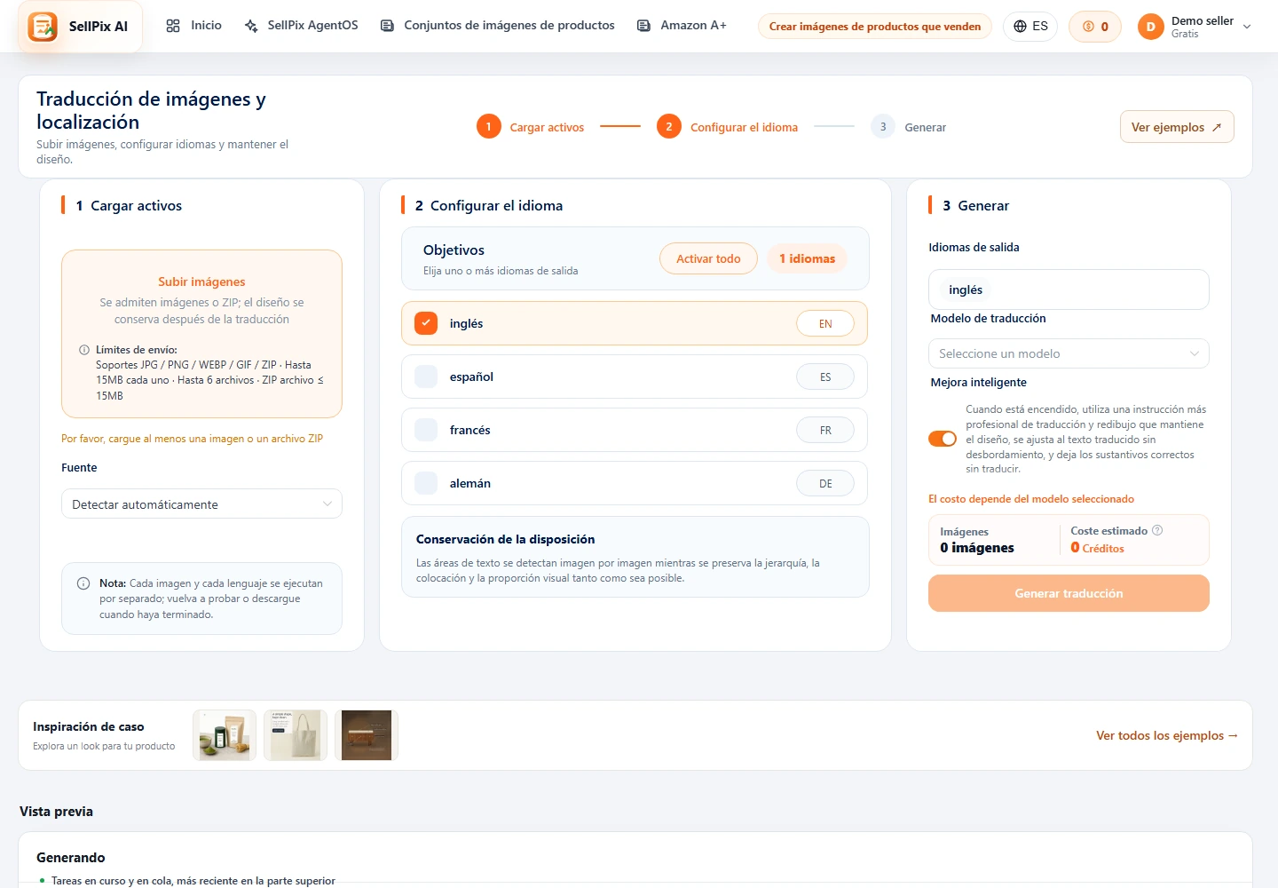Open Ver todos los ejemplos link
The width and height of the screenshot is (1278, 888).
pyautogui.click(x=1167, y=735)
